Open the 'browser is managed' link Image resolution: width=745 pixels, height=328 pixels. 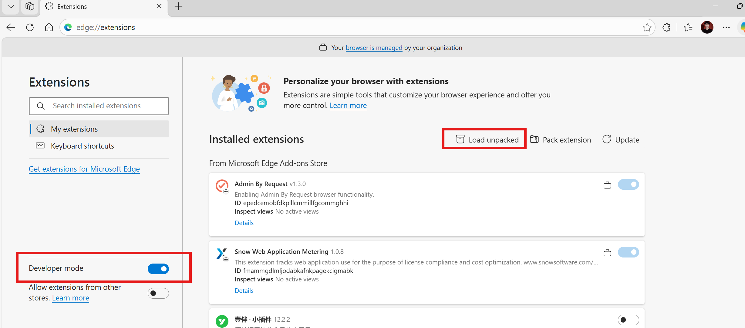pyautogui.click(x=374, y=48)
